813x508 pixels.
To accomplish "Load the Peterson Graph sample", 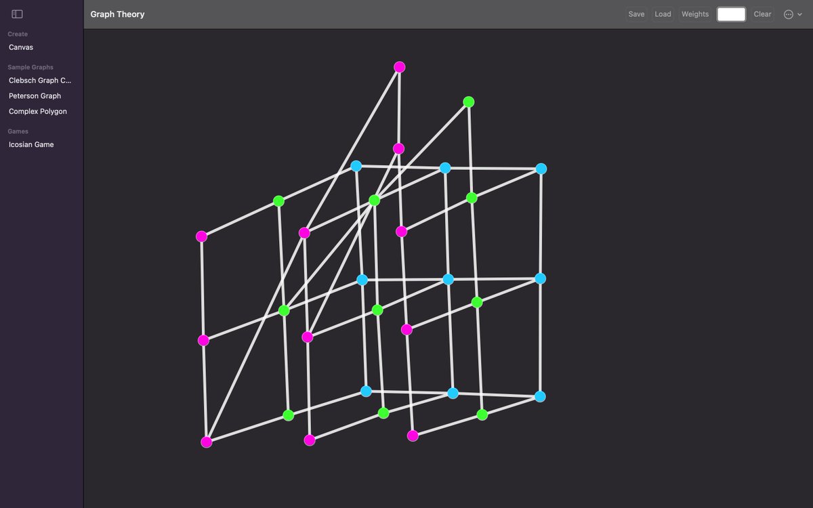I will tap(34, 96).
